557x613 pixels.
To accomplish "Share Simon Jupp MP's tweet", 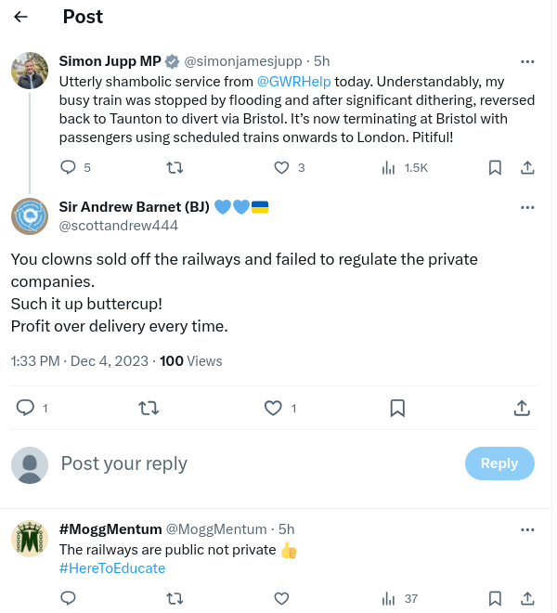I will click(527, 168).
